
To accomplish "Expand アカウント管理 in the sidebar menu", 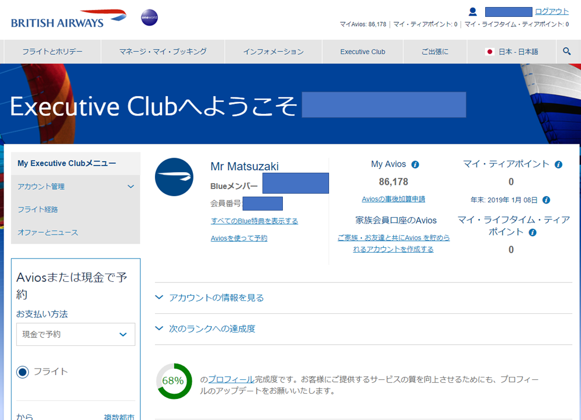I will tap(75, 187).
